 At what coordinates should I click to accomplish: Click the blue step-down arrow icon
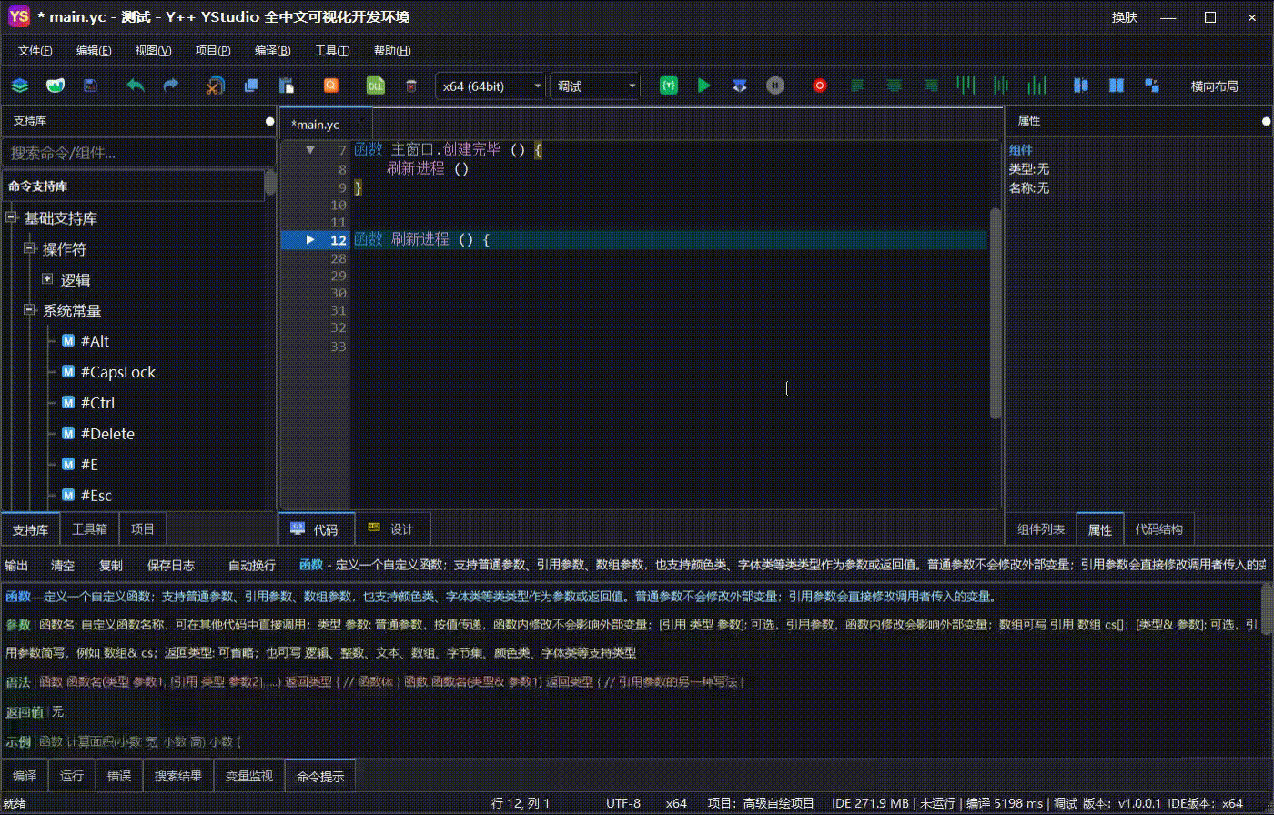point(740,86)
